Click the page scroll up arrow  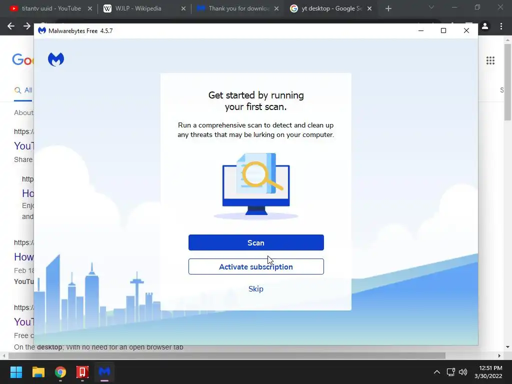click(508, 40)
